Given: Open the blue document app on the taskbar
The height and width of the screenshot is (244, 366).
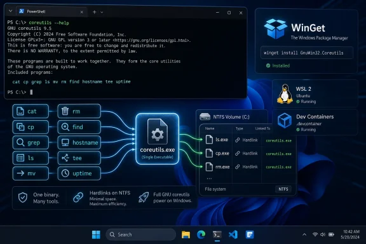Looking at the screenshot, I should pyautogui.click(x=250, y=234).
